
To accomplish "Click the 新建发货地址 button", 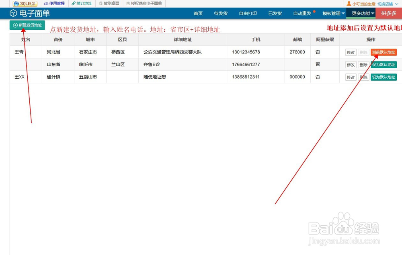I will click(27, 25).
